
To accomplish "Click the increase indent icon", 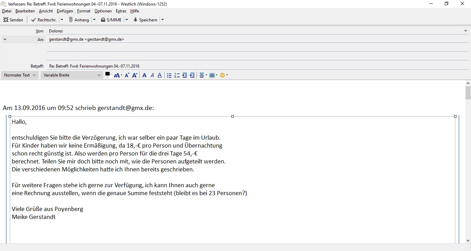I will (192, 75).
